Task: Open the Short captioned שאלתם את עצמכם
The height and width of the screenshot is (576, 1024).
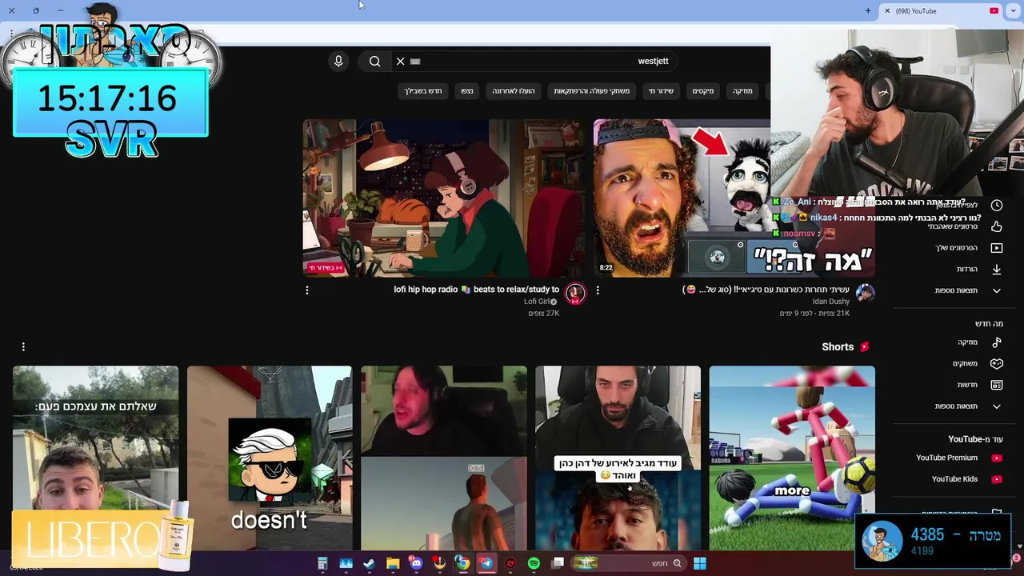Action: click(95, 458)
